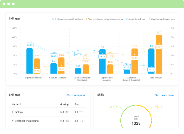Toggle 'Absolute proficiency gap' legend item

click(x=162, y=19)
